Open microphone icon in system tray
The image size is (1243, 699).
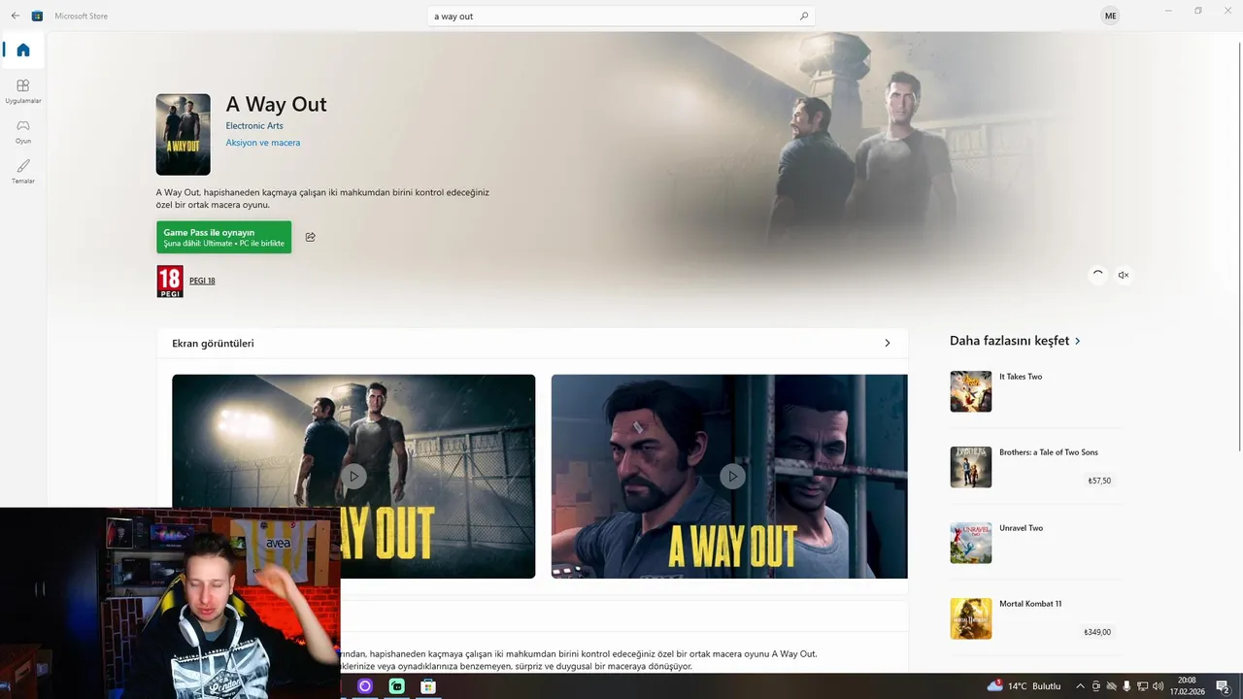tap(1126, 686)
